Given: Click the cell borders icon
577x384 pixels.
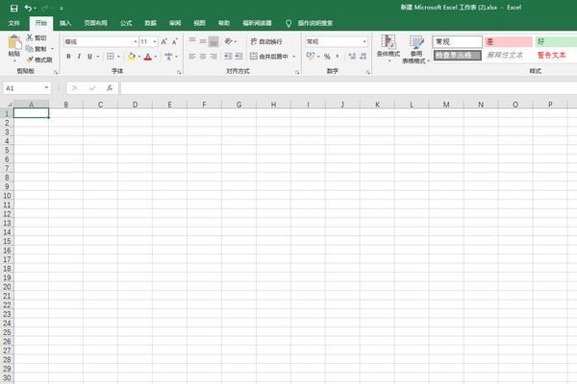Looking at the screenshot, I should point(110,57).
